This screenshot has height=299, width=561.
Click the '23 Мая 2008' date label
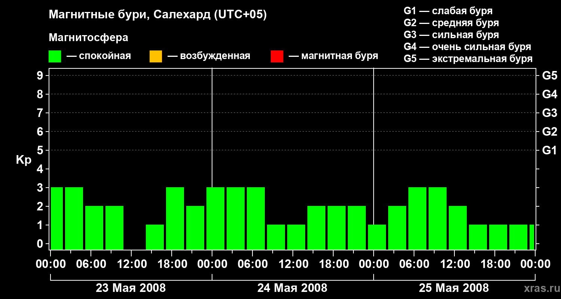tap(131, 288)
